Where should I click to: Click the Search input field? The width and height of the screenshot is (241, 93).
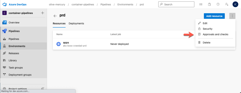176,4
